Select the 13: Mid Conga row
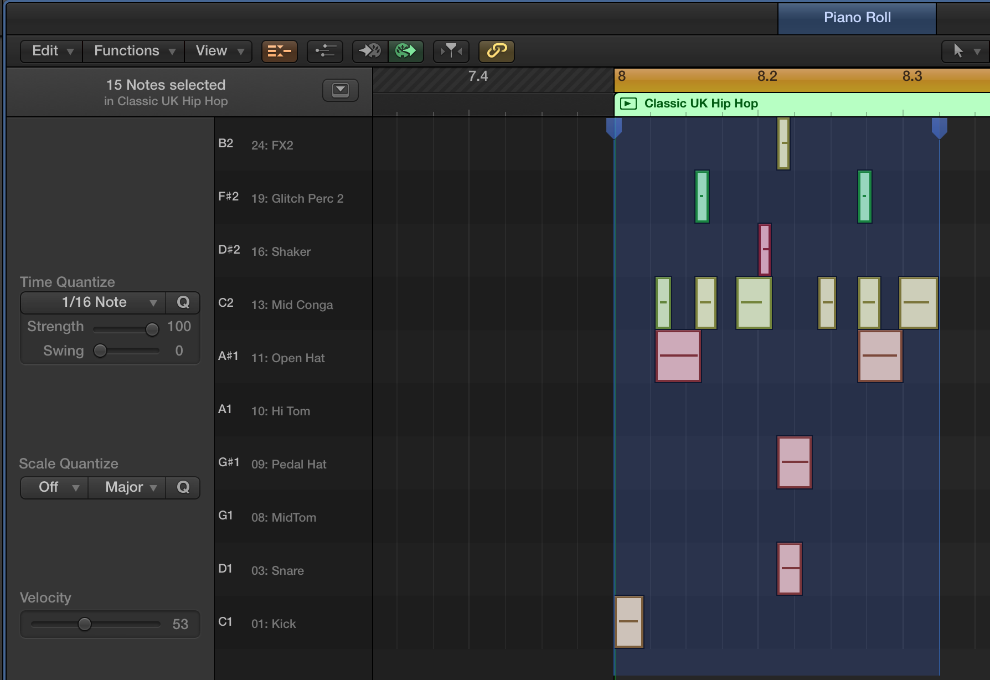This screenshot has width=990, height=680. (293, 303)
